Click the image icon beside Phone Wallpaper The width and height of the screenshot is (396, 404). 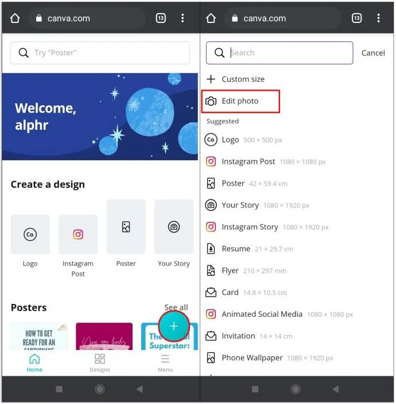click(211, 358)
